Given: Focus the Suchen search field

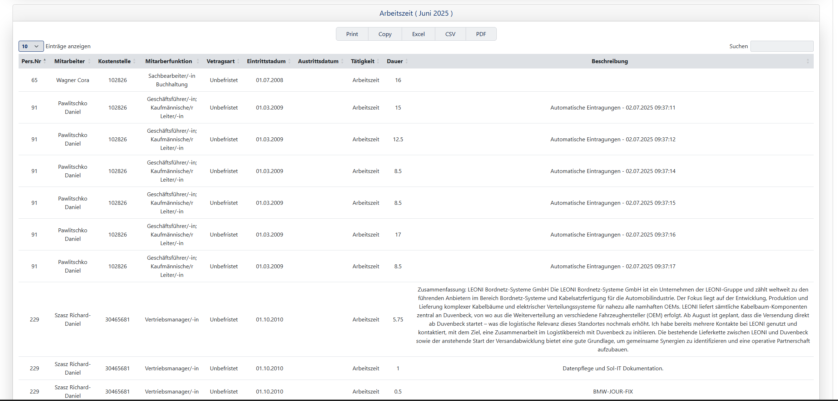Looking at the screenshot, I should click(x=782, y=46).
